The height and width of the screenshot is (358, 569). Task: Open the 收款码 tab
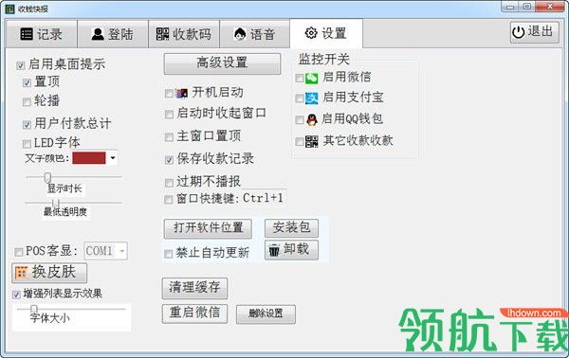184,34
